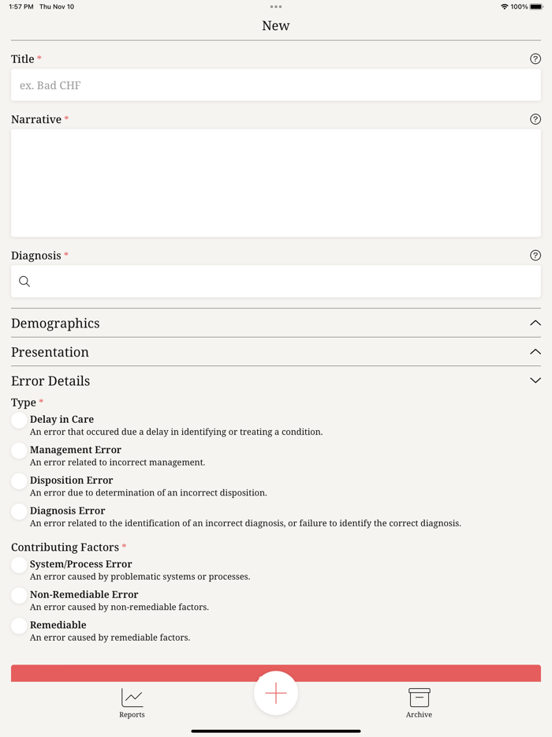
Task: Open Reports chart icon
Action: [132, 698]
